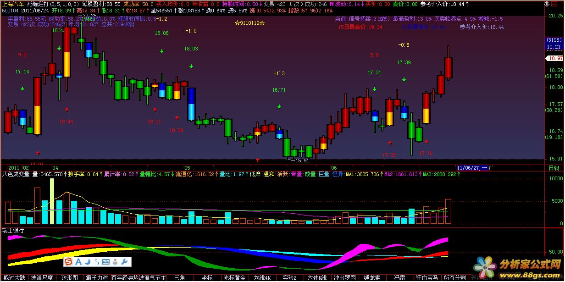This screenshot has width=565, height=282.
Task: Switch to the 均线4K tab
Action: click(262, 278)
